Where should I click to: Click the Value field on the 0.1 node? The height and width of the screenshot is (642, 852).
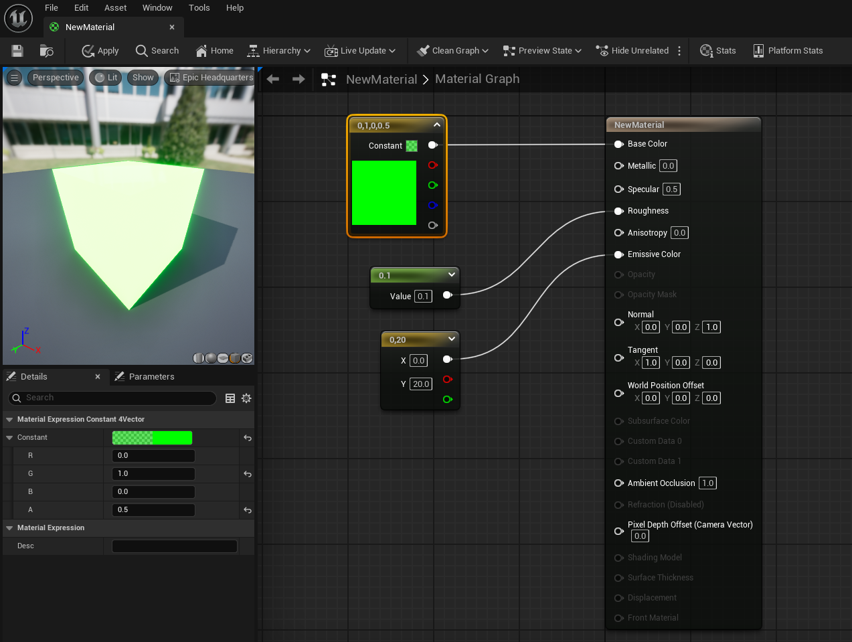(423, 297)
